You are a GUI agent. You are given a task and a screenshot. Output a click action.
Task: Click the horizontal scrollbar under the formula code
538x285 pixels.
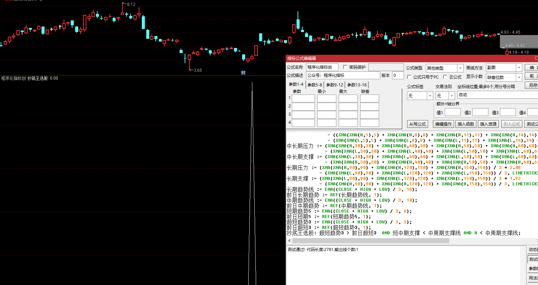[x=371, y=240]
